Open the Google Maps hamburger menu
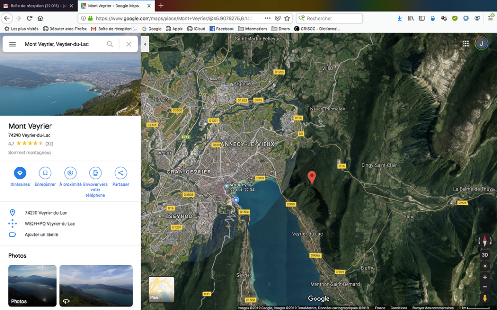The height and width of the screenshot is (310, 497). [13, 44]
